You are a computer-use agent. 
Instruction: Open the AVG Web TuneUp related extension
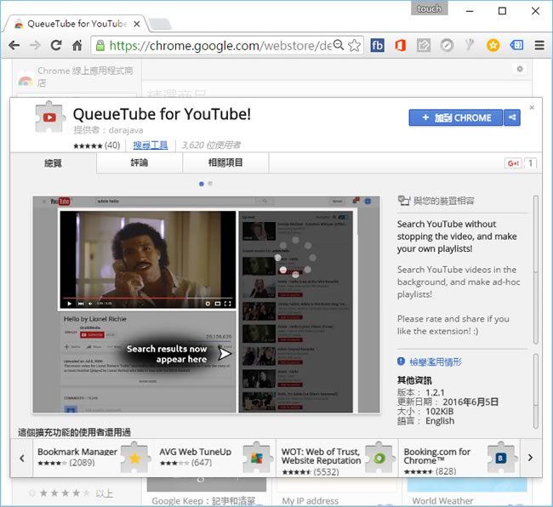pos(215,458)
